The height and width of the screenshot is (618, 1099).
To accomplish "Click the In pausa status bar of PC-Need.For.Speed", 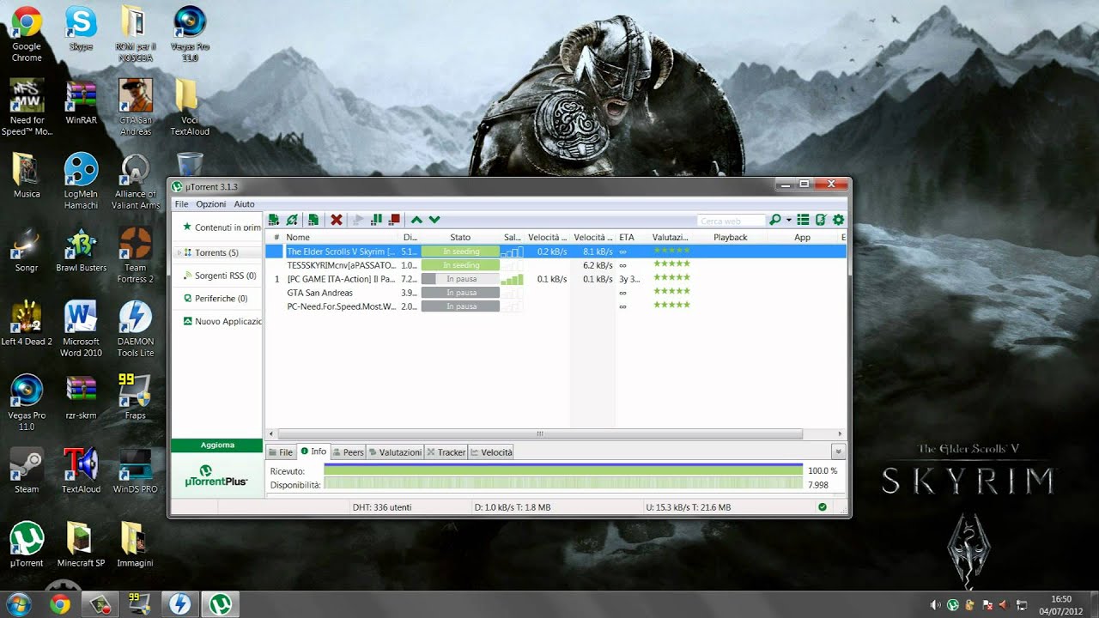I will coord(460,306).
